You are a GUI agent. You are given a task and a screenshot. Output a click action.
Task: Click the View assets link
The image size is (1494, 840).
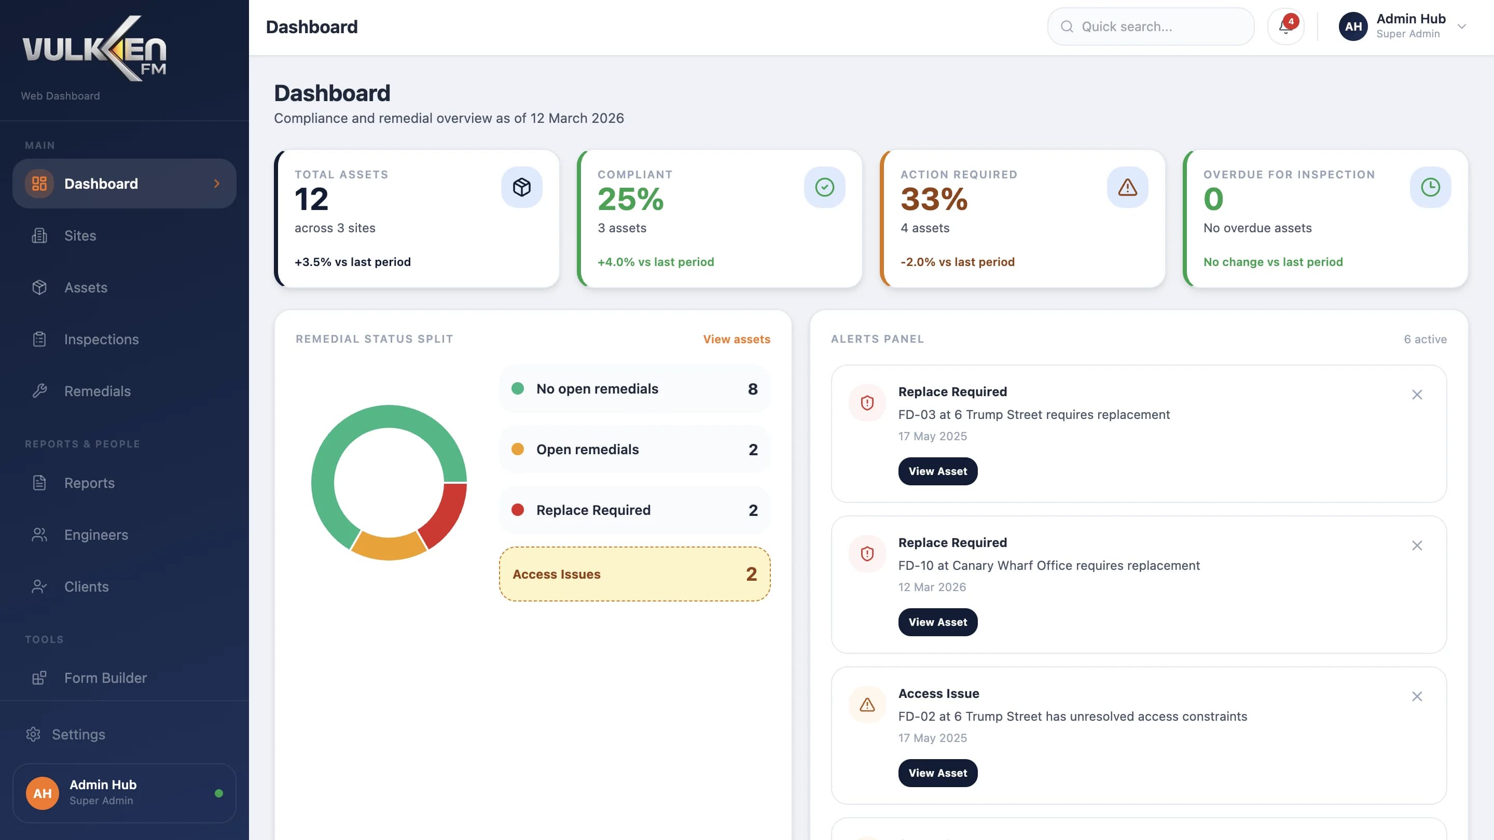pyautogui.click(x=736, y=339)
